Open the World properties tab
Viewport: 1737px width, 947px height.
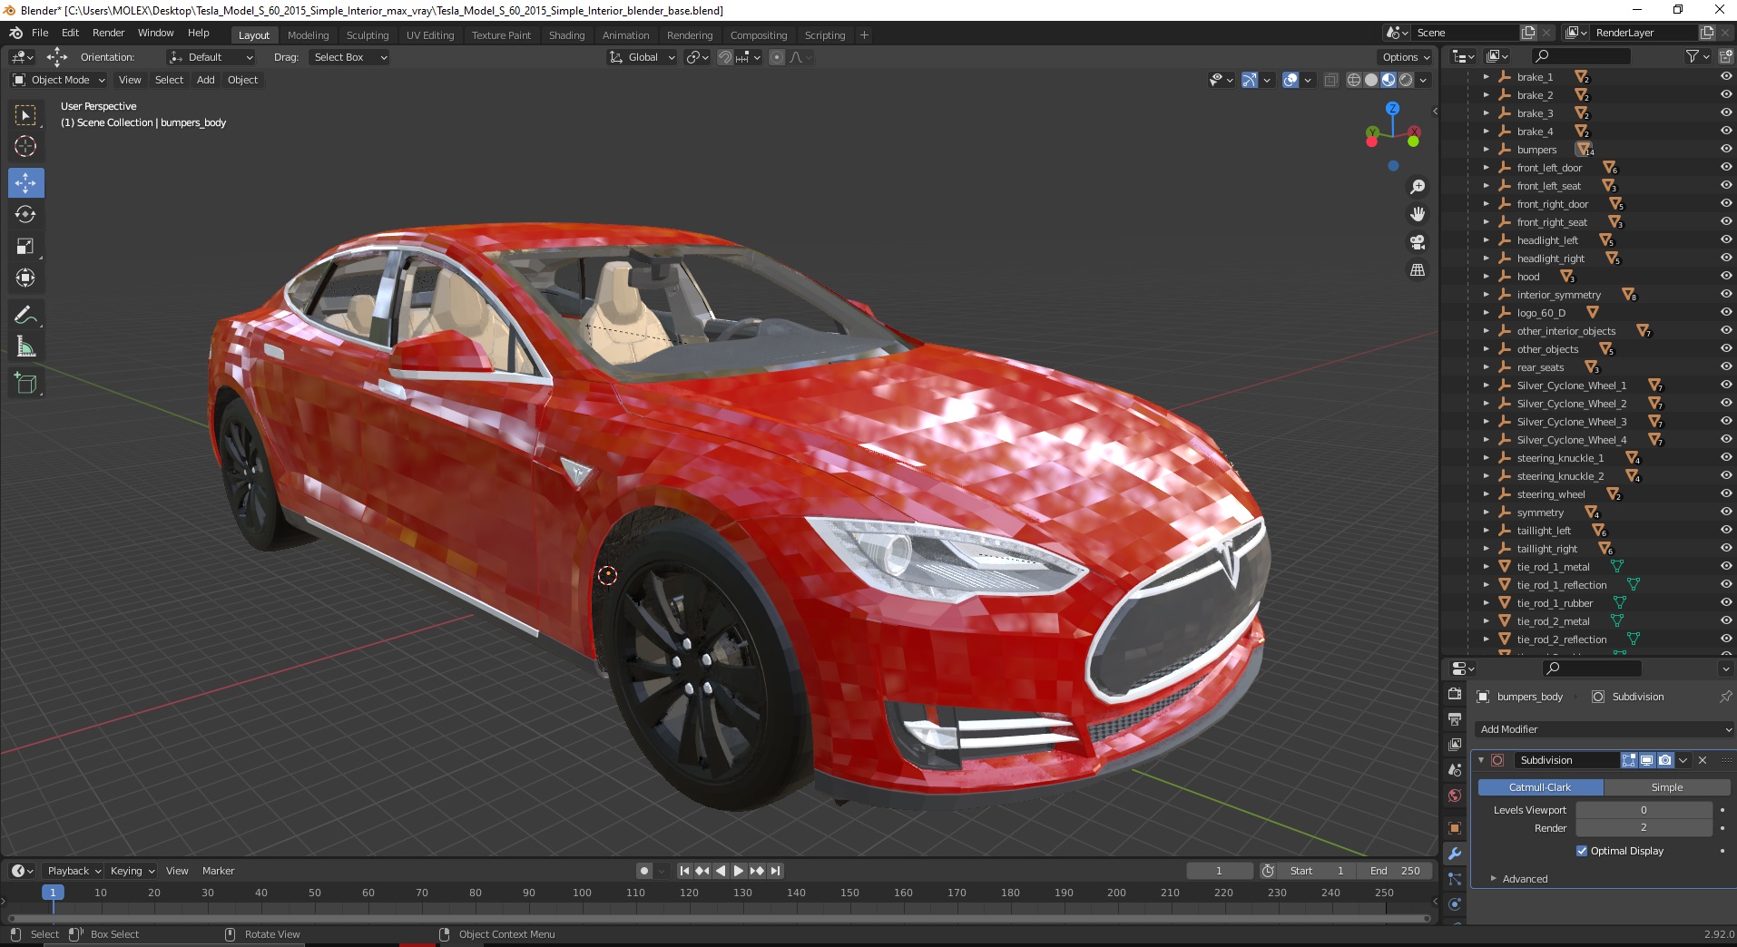[x=1455, y=796]
